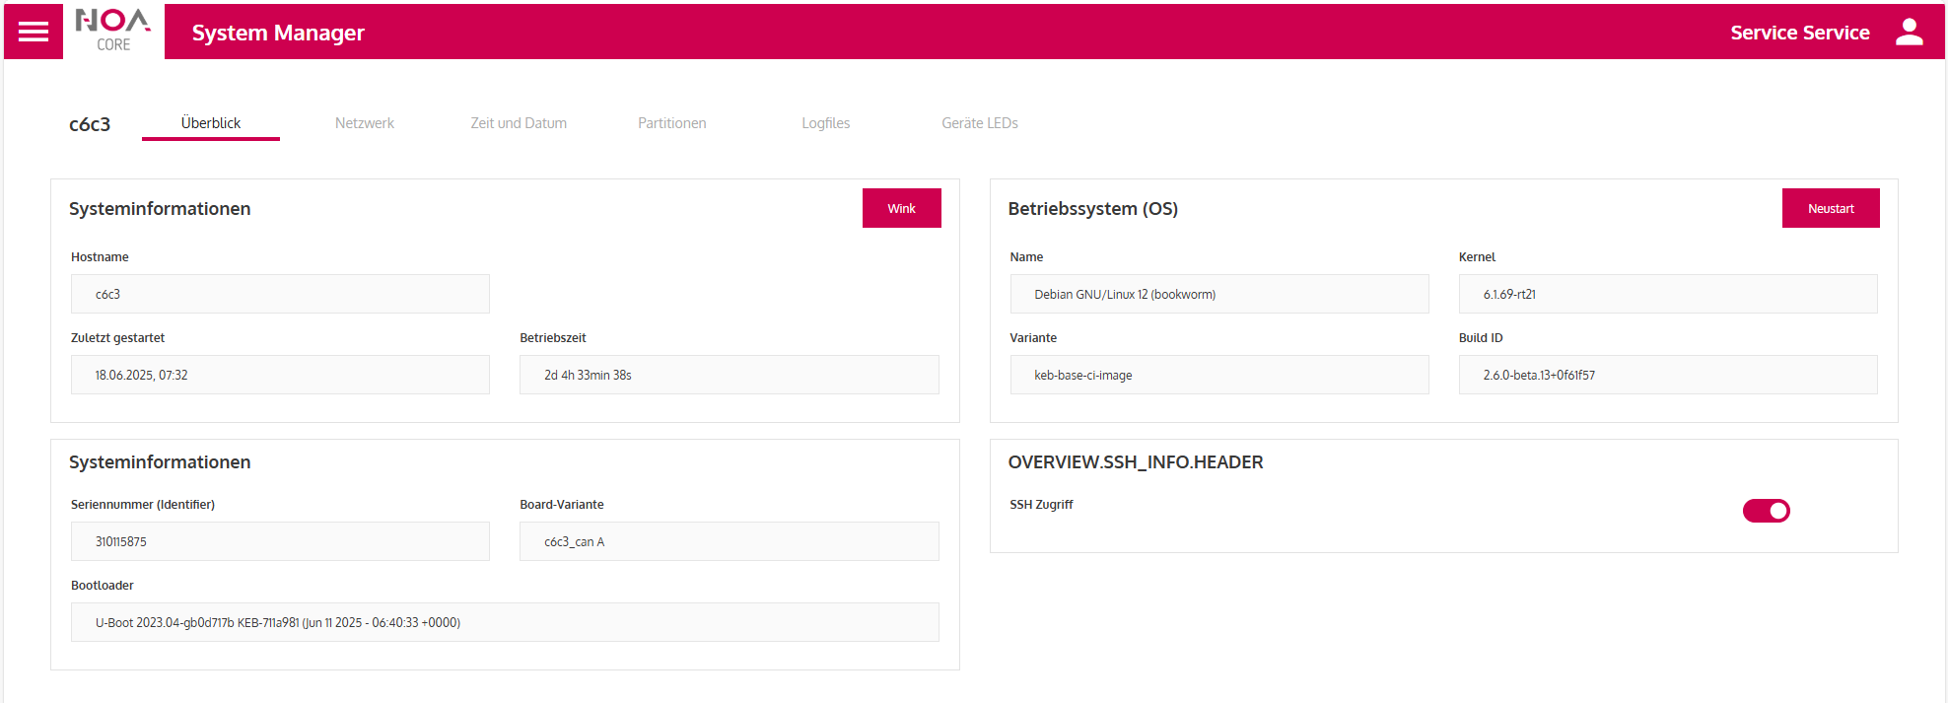Viewport: 1948px width, 703px height.
Task: Select the Partitionen tab
Action: point(672,123)
